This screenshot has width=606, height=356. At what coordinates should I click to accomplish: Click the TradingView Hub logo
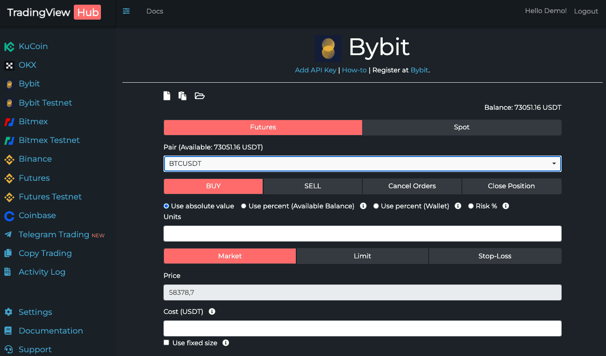(54, 13)
